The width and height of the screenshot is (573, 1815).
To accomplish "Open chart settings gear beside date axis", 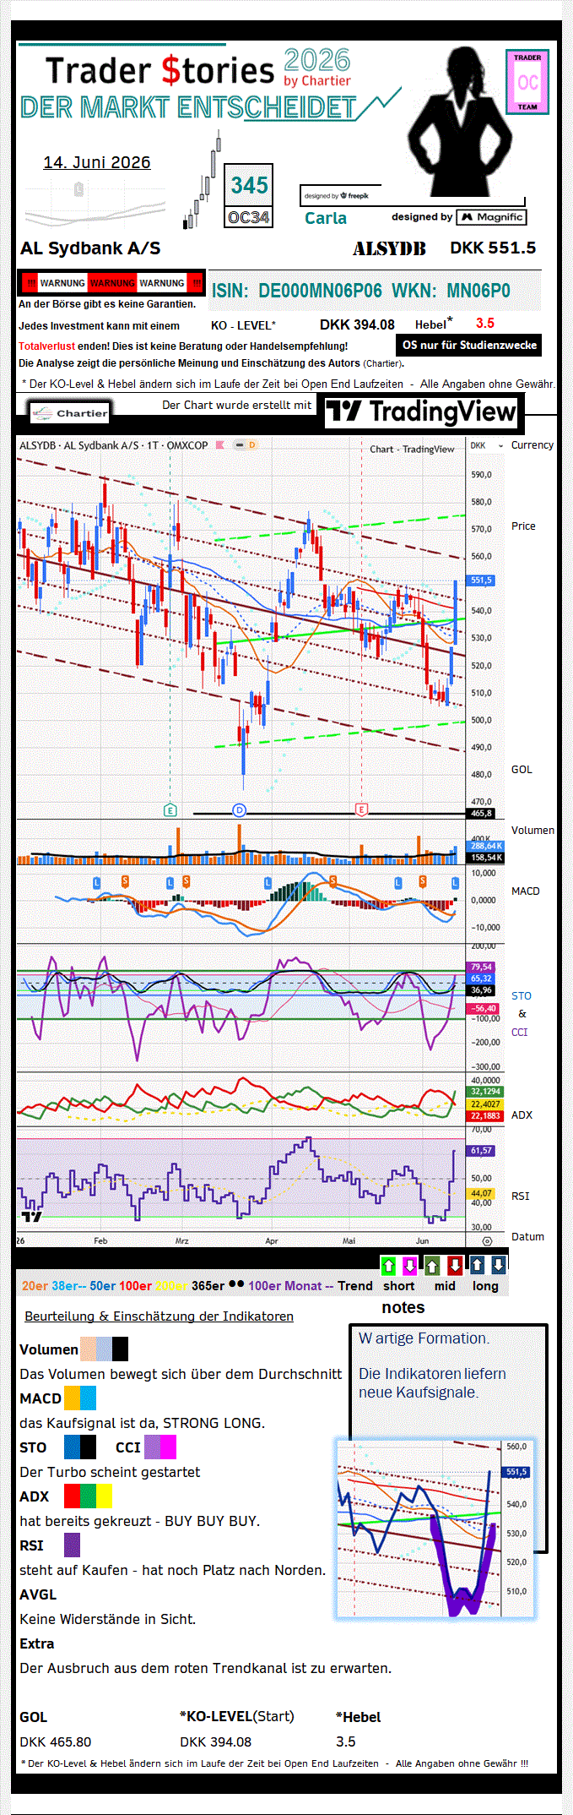I will coord(487,1241).
